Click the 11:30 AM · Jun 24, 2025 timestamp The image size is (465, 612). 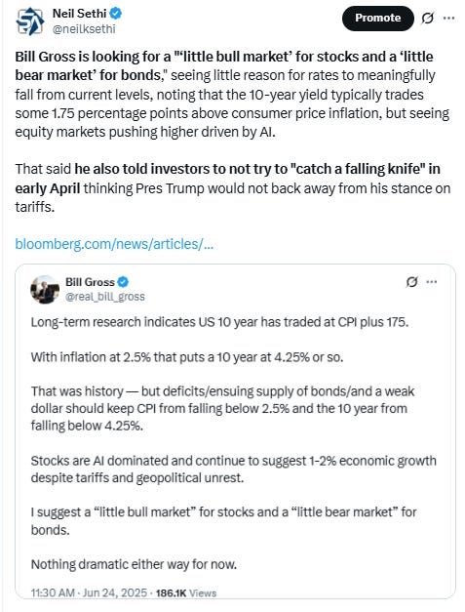[x=90, y=592]
